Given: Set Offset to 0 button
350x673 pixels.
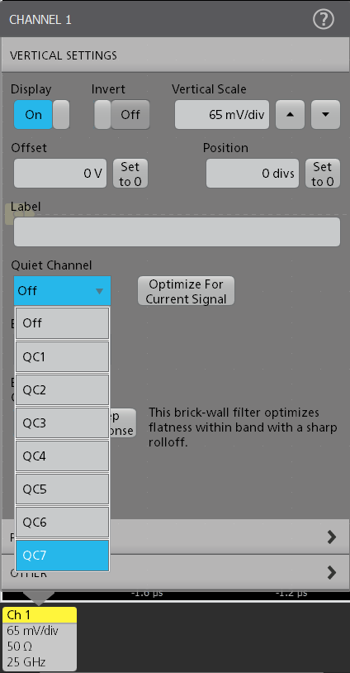Looking at the screenshot, I should click(130, 174).
